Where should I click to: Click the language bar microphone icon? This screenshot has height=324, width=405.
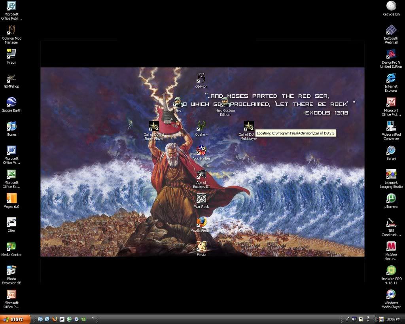coord(348,319)
